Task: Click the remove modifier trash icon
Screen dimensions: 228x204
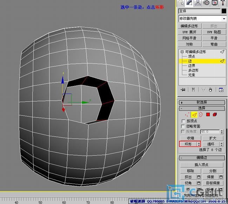Action: pos(210,90)
